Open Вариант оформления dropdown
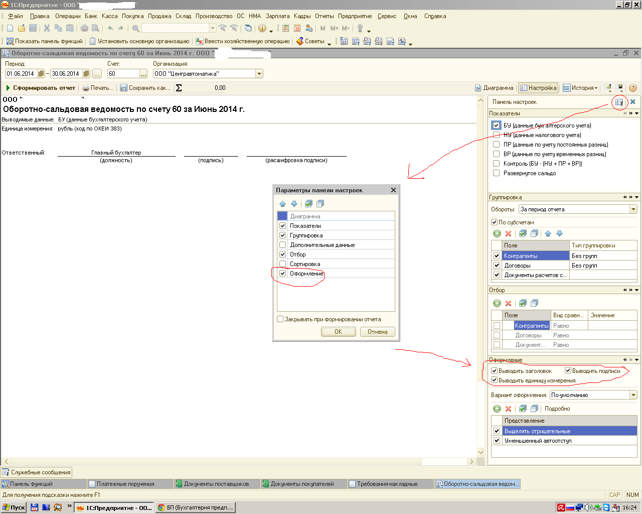 (633, 395)
